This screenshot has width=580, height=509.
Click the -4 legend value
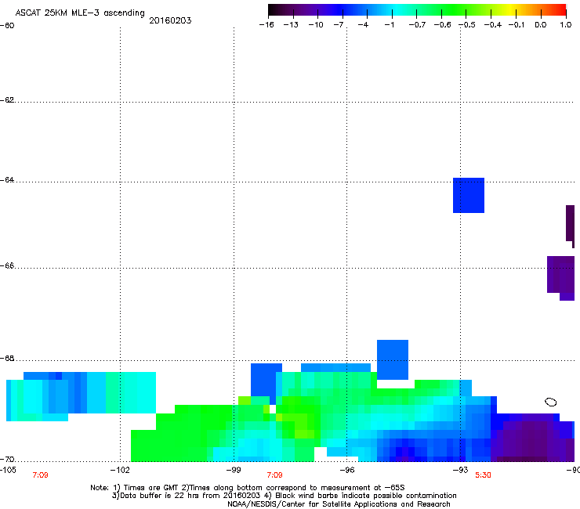(x=363, y=25)
